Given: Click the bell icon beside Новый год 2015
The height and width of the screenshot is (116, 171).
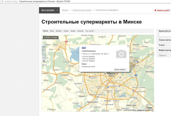Looking at the screenshot, I should click(x=155, y=10).
